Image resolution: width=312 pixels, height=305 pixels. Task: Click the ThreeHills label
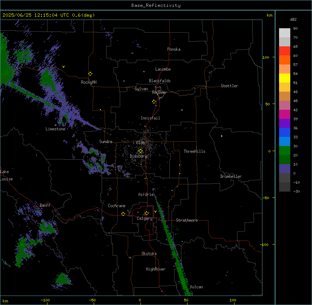194,151
